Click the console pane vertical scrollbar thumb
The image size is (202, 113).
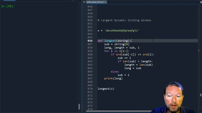point(79,106)
